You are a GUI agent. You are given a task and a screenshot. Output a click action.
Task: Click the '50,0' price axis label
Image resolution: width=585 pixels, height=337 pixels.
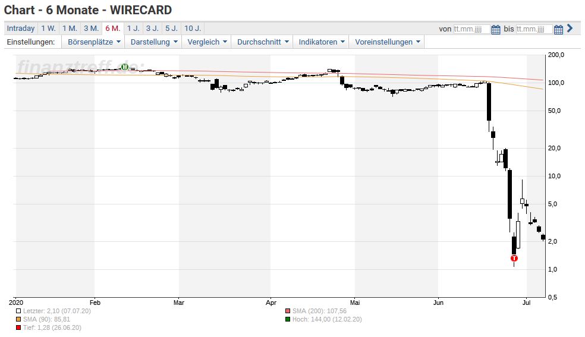pos(554,111)
